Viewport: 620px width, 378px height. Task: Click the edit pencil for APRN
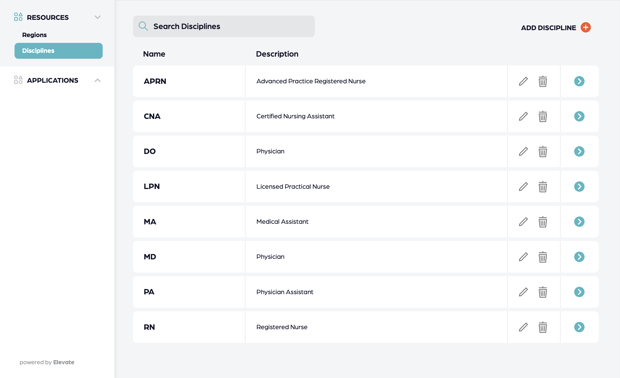[x=523, y=81]
